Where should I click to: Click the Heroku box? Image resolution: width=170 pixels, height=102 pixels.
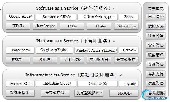point(129,50)
